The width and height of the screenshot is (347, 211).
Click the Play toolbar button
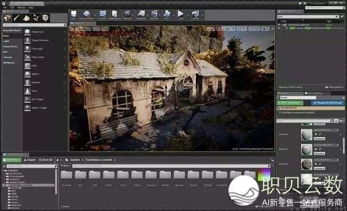(181, 14)
